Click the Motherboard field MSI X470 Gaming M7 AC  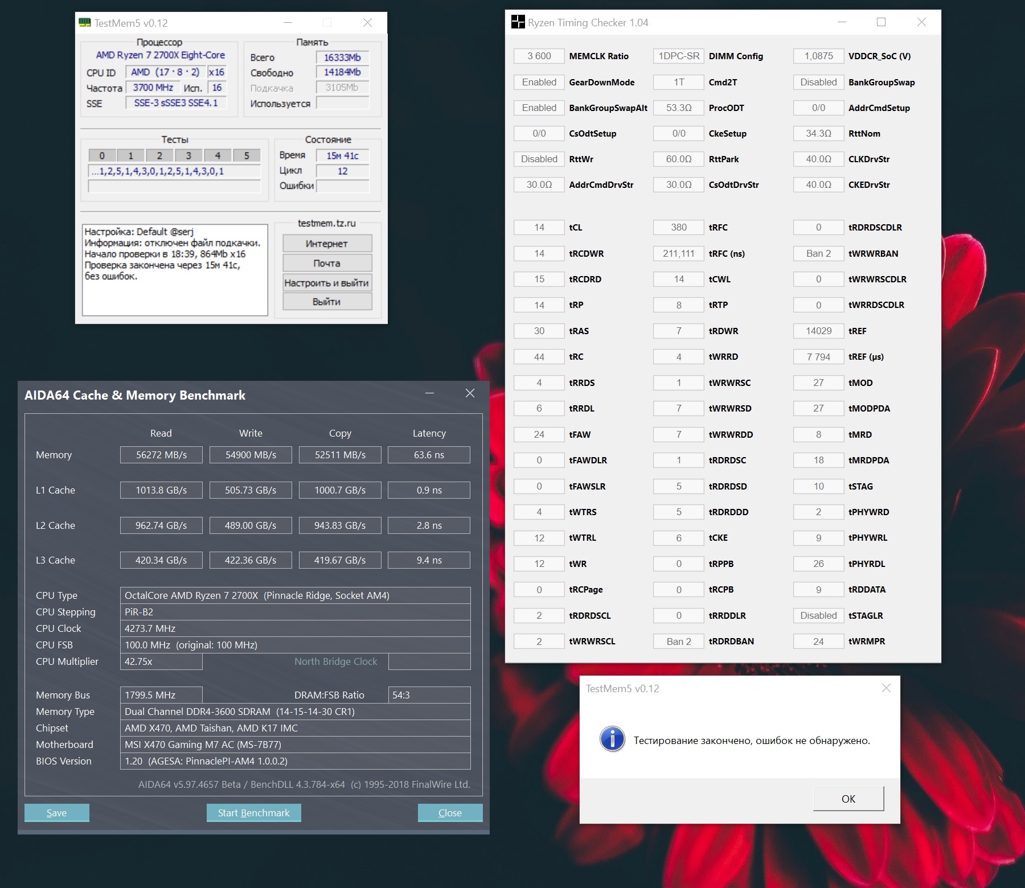click(296, 745)
